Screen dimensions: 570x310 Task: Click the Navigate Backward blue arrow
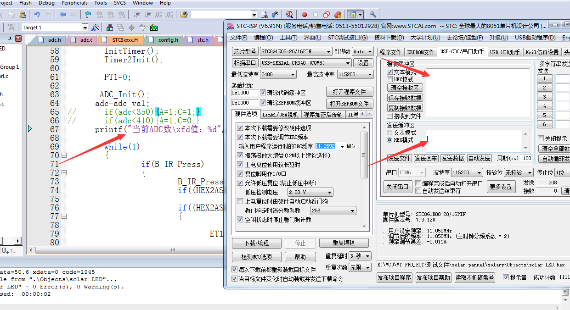pos(63,15)
